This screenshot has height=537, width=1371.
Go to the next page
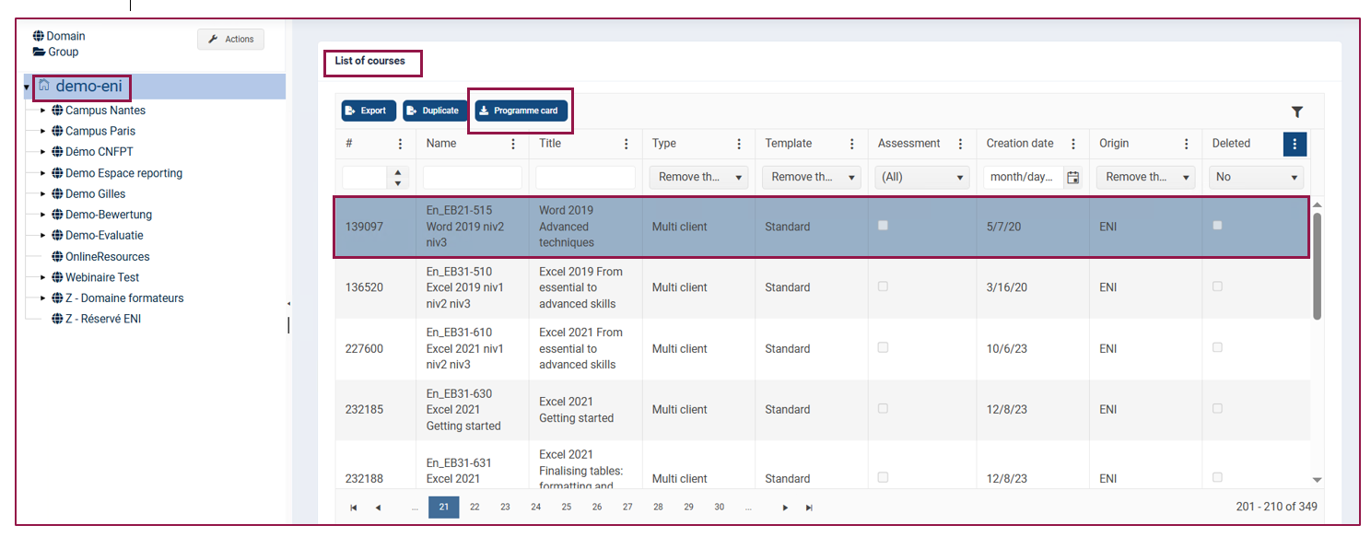(785, 508)
